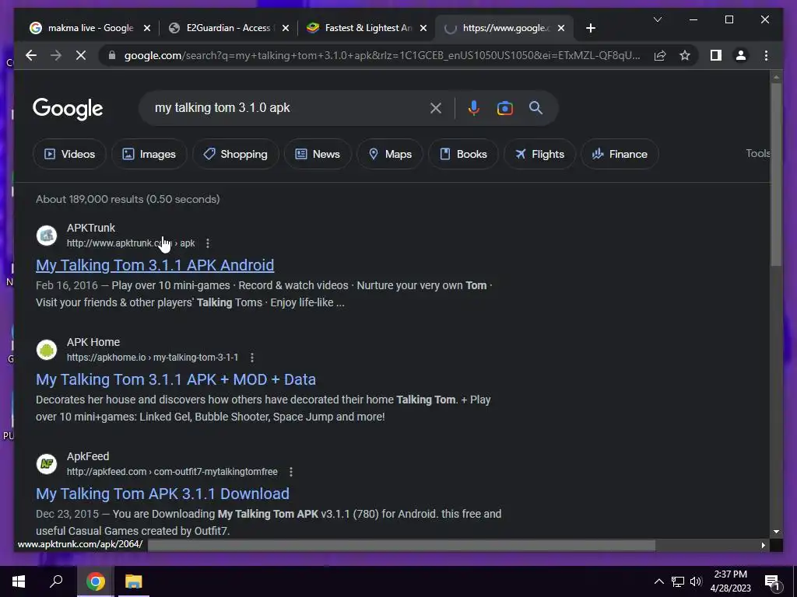This screenshot has width=797, height=597.
Task: Click the apkfeed.com URL breadcrumb
Action: tap(172, 472)
